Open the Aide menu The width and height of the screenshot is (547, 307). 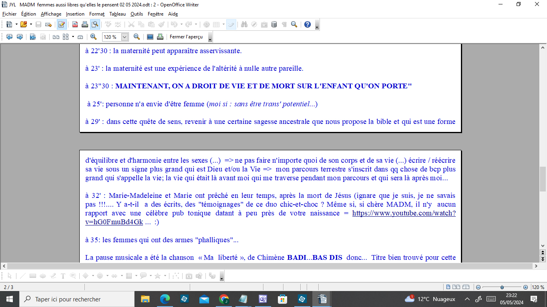click(173, 14)
